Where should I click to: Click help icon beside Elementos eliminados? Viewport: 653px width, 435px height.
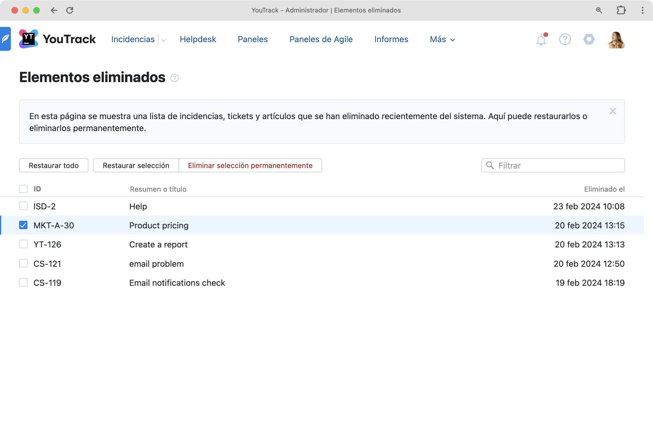click(x=174, y=78)
